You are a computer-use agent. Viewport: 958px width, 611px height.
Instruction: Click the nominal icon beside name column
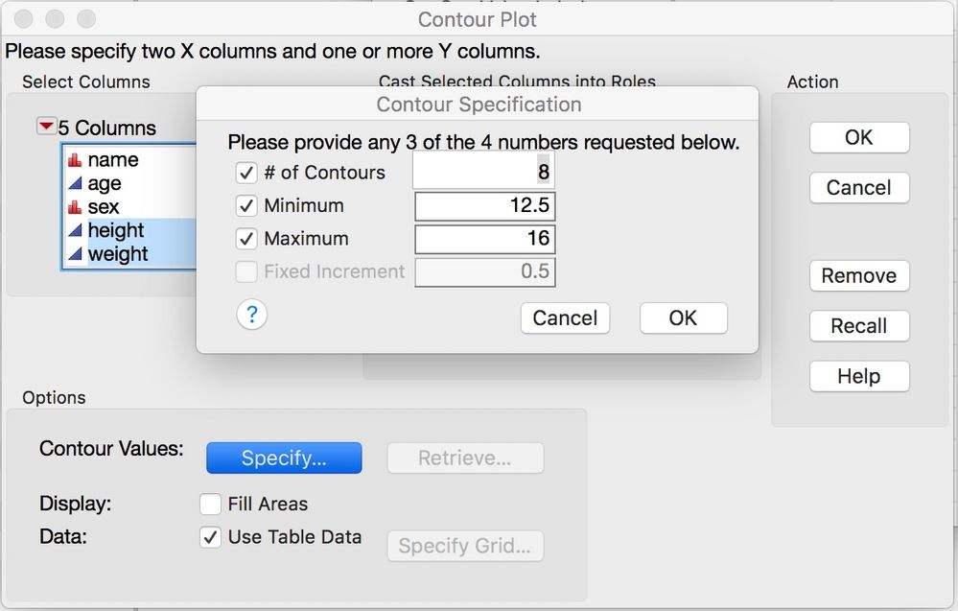[75, 160]
